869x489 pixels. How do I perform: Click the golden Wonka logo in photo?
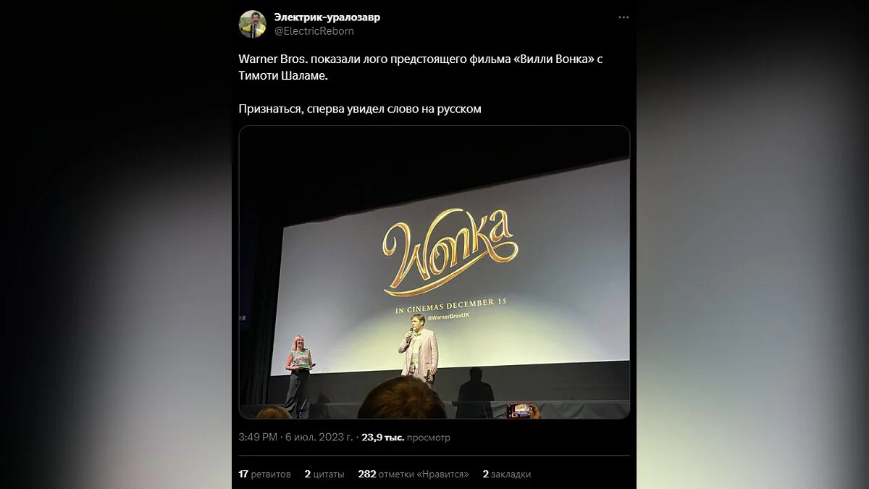point(450,251)
